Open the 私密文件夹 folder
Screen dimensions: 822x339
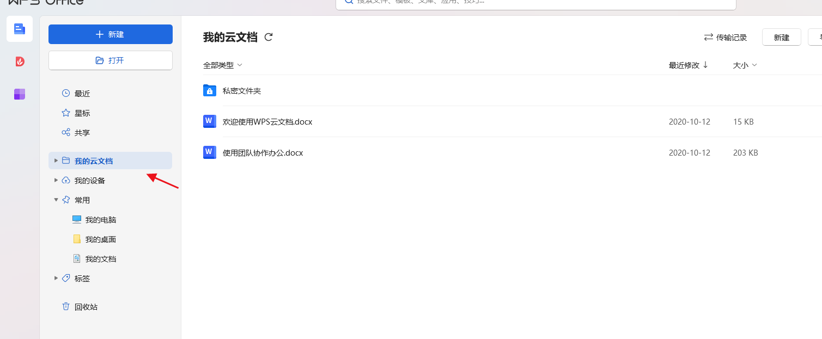[242, 91]
